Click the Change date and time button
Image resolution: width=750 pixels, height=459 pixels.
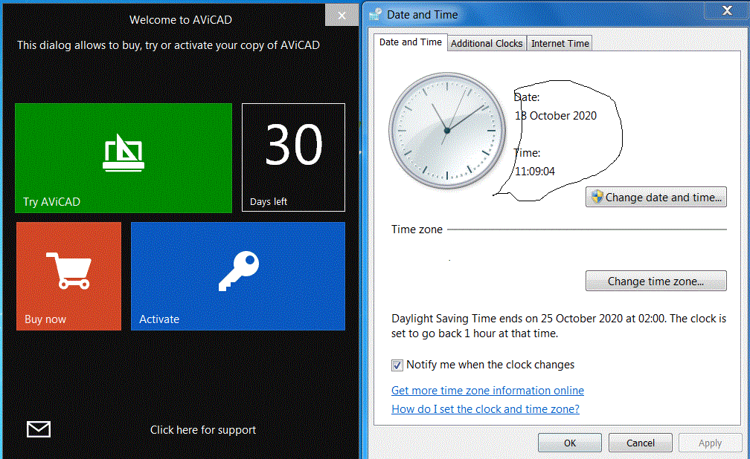656,198
